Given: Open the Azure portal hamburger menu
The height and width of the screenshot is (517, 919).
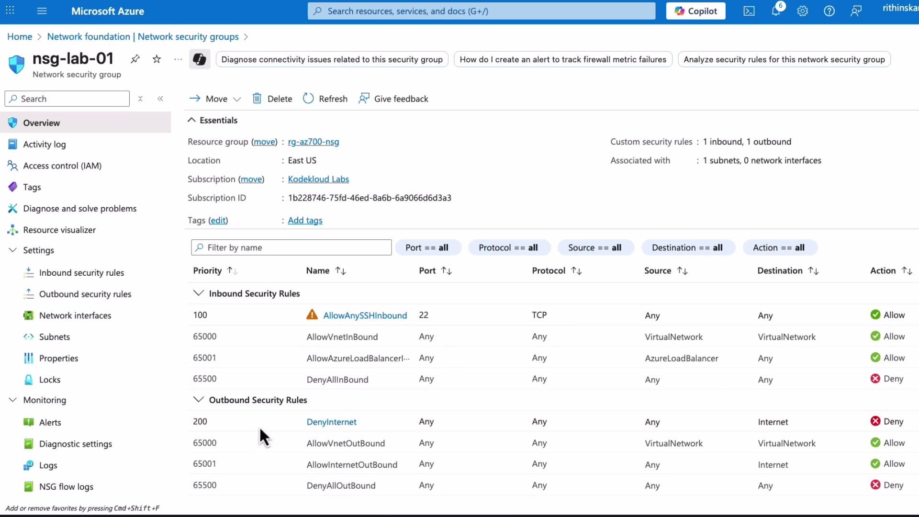Looking at the screenshot, I should tap(42, 11).
